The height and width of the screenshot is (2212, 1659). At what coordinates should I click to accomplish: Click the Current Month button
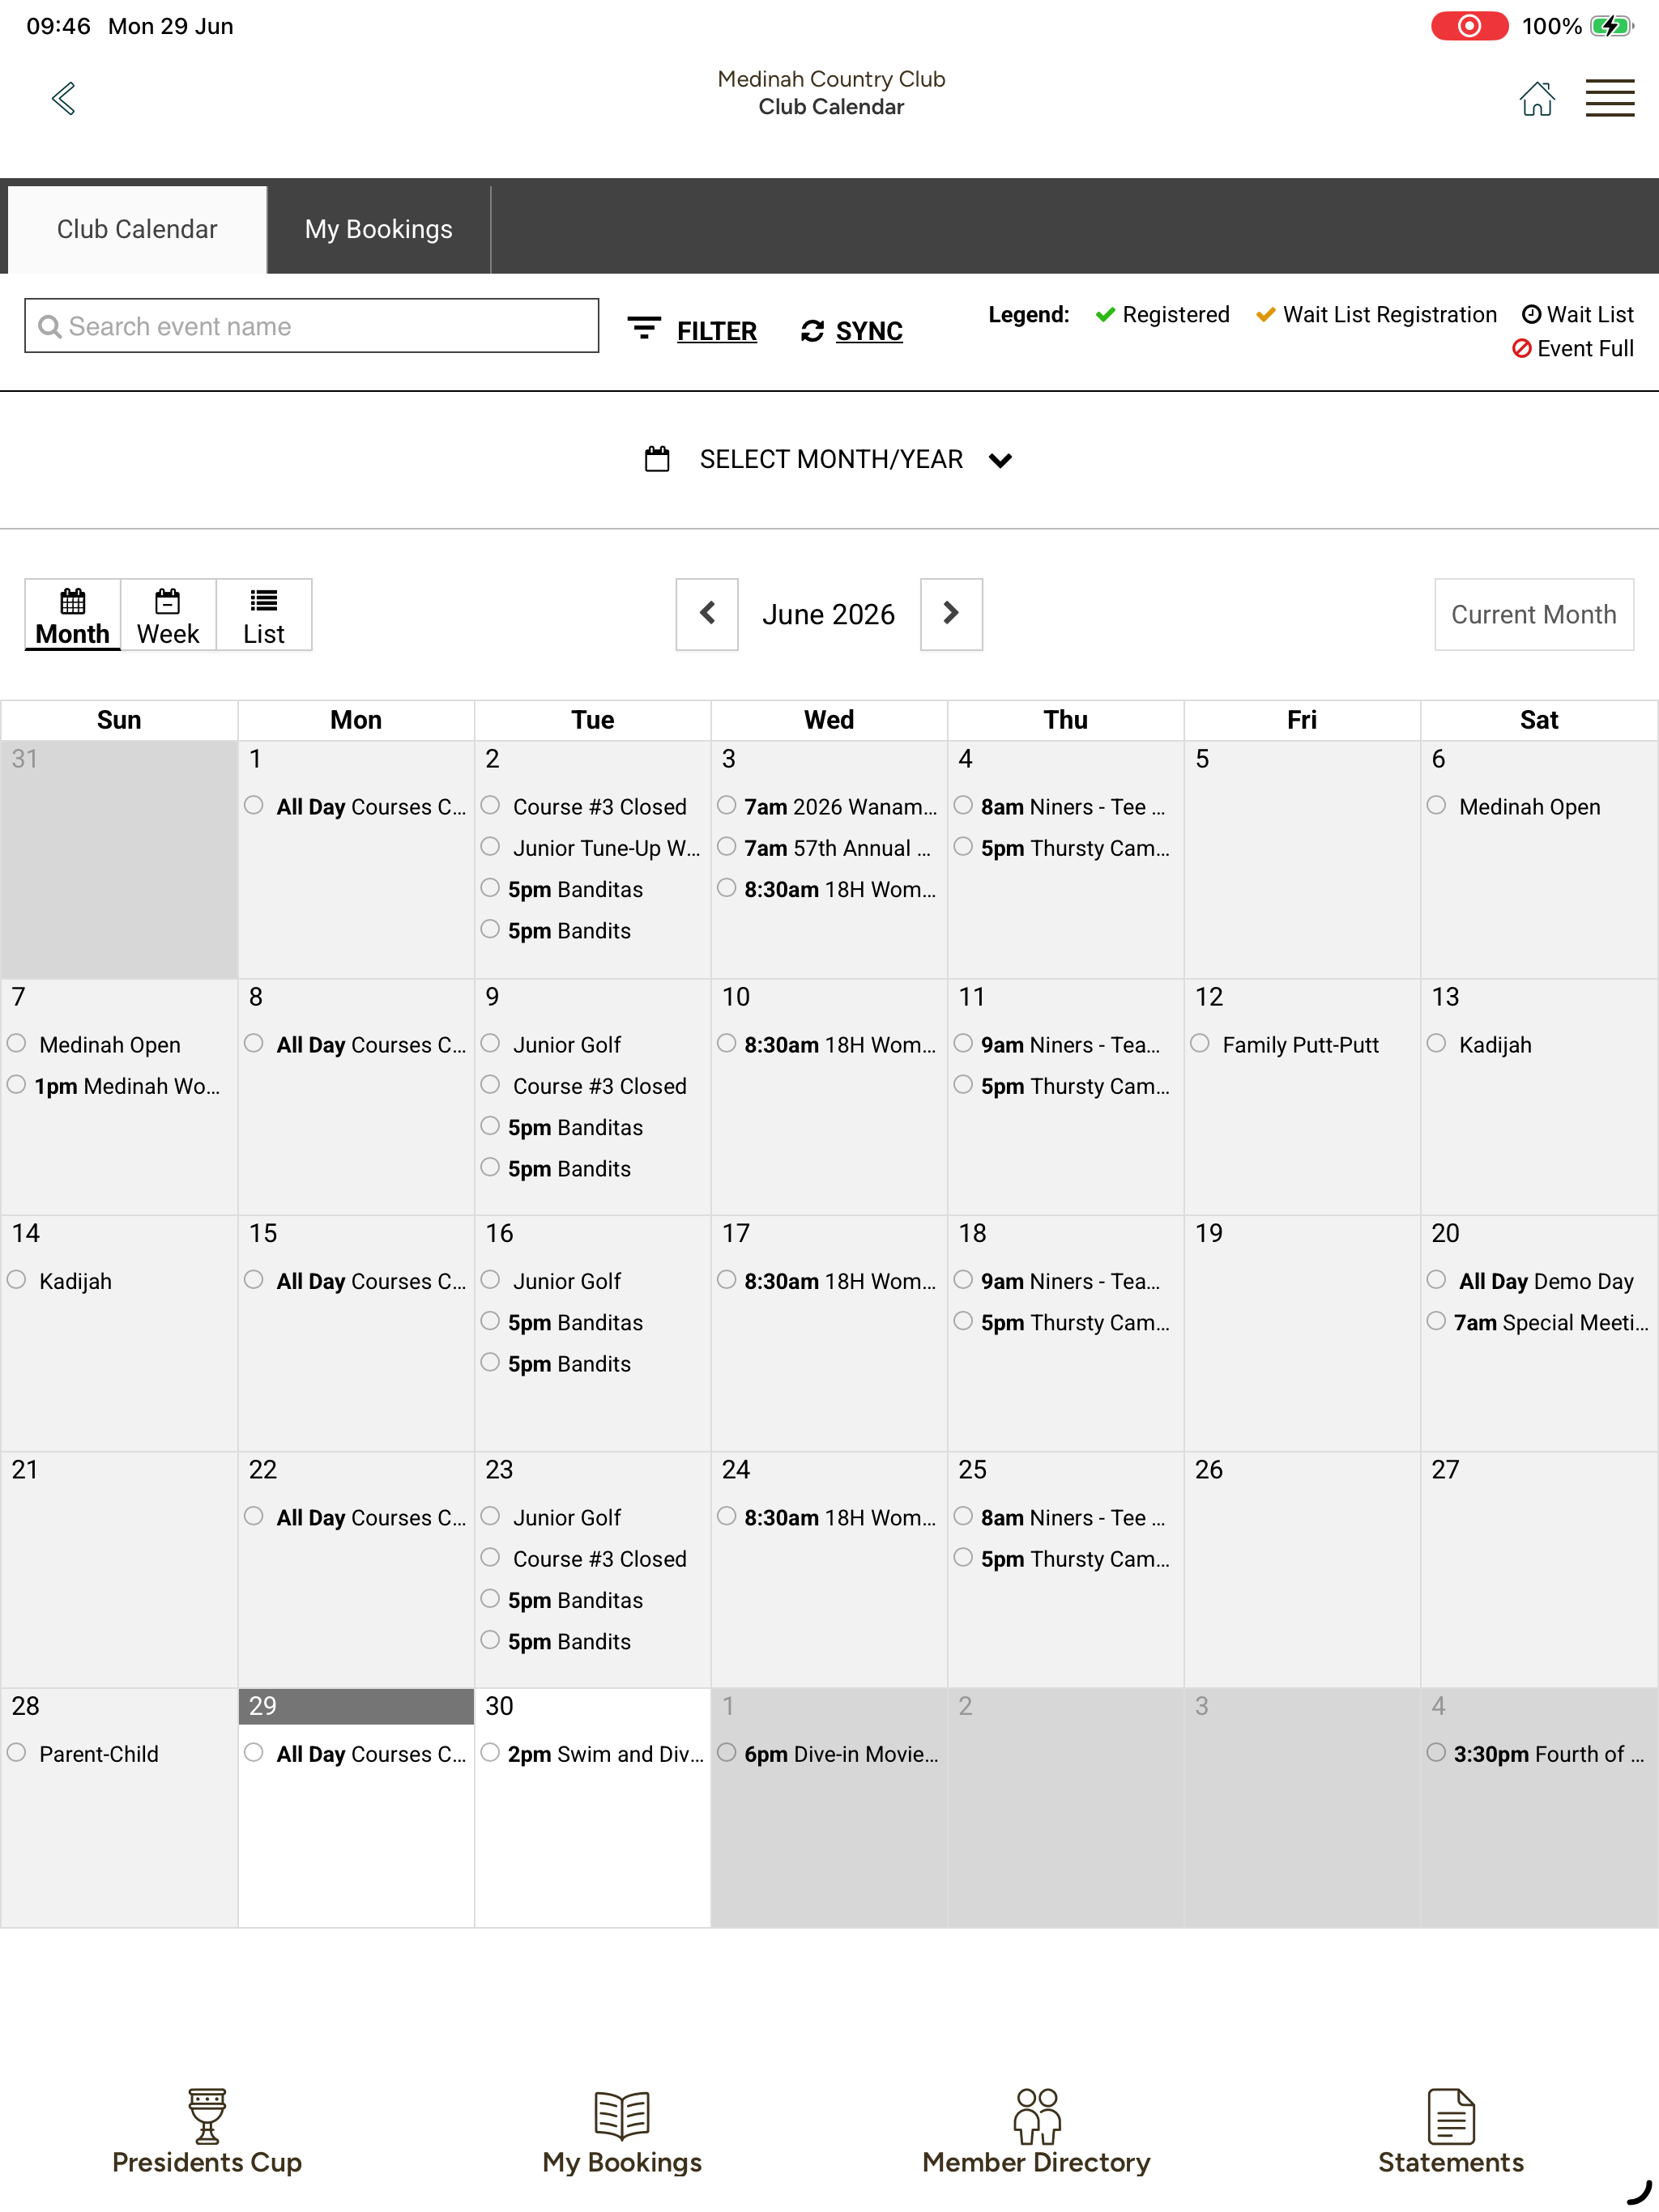(1533, 614)
